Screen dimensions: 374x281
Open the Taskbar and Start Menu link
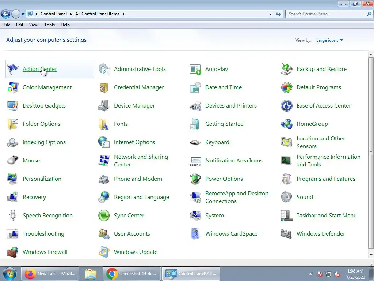tap(327, 215)
